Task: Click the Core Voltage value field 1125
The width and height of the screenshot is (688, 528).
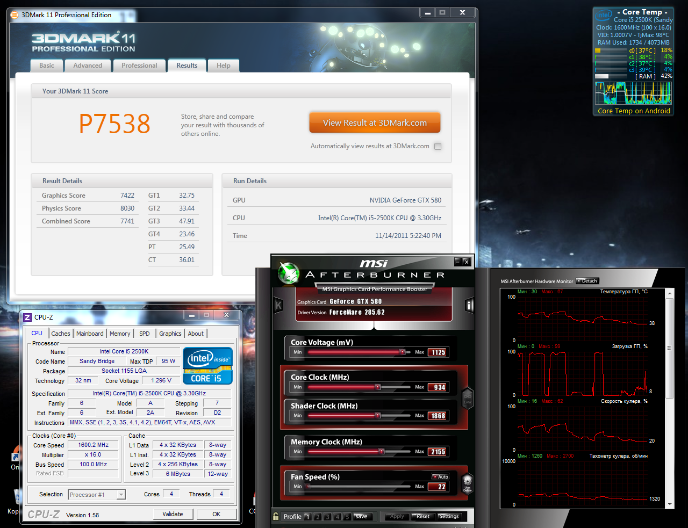Action: pyautogui.click(x=438, y=352)
